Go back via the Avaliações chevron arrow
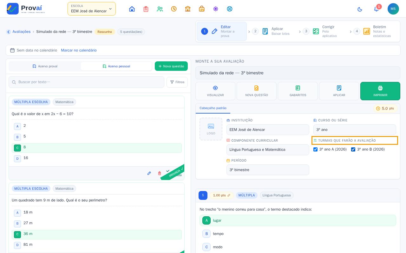Image resolution: width=406 pixels, height=253 pixels. click(9, 32)
